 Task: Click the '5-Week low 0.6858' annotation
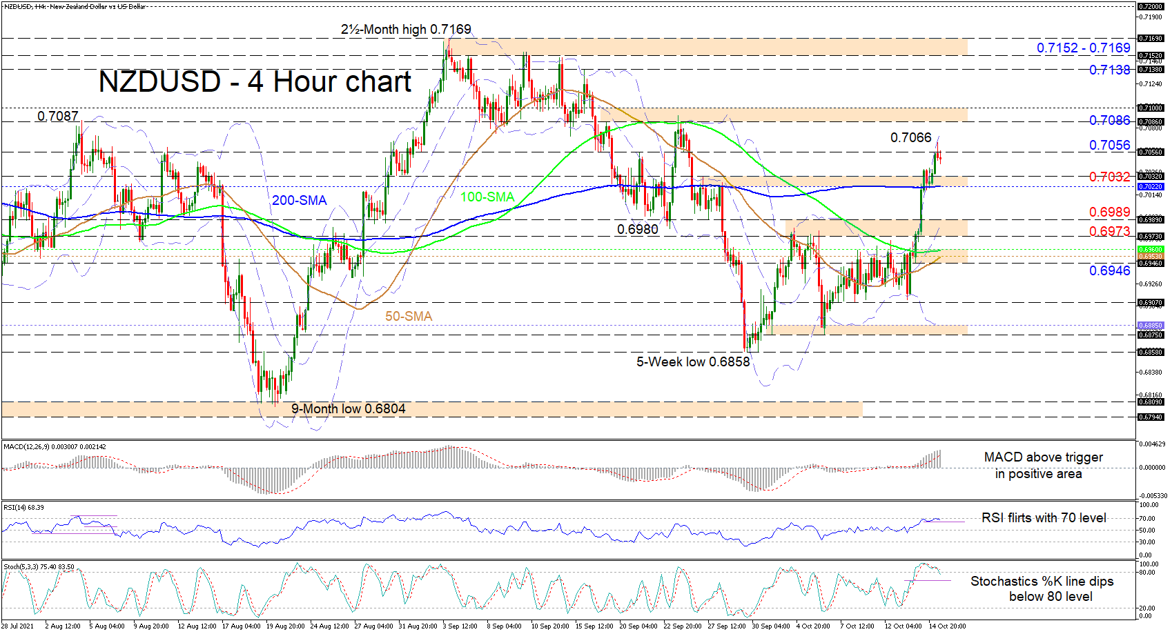tap(693, 361)
